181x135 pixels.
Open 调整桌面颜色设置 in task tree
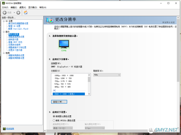click(x=16, y=37)
